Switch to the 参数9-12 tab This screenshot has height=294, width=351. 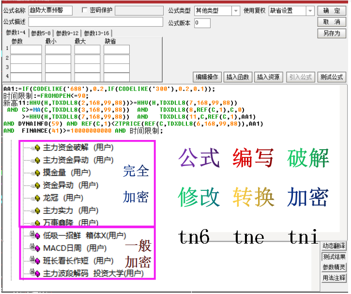[x=67, y=33]
